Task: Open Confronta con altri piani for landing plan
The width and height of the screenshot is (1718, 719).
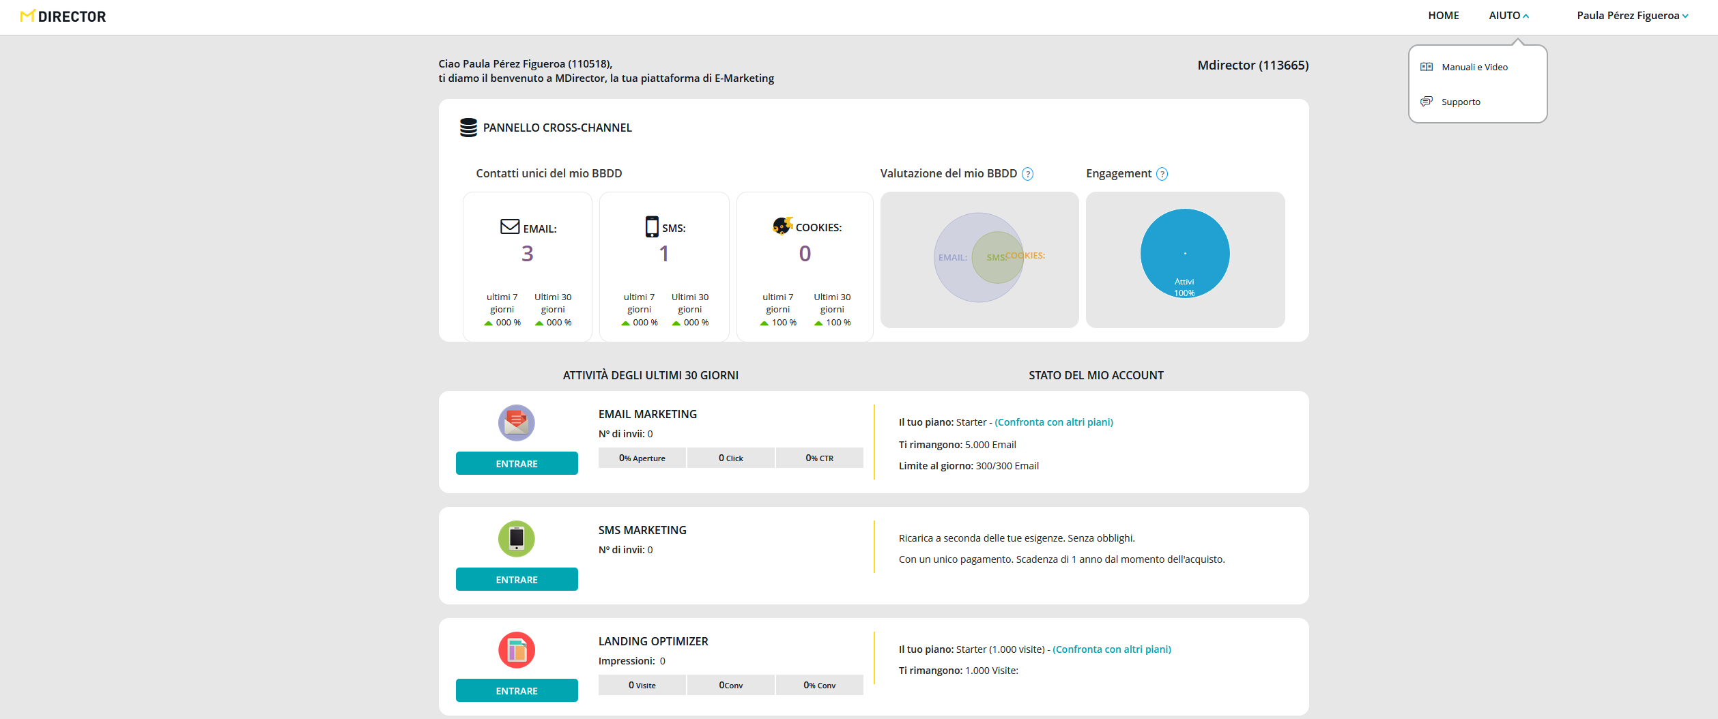Action: pyautogui.click(x=1111, y=649)
